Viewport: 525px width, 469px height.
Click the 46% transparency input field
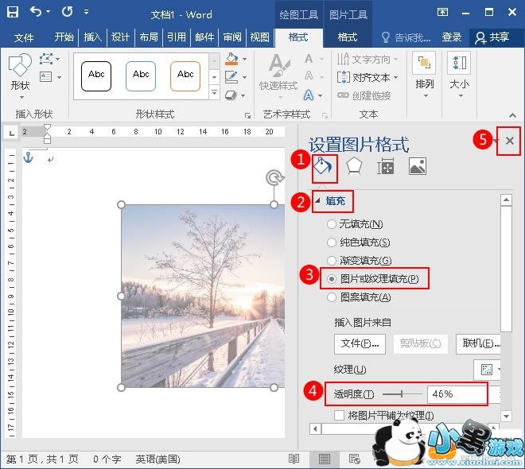[x=457, y=393]
